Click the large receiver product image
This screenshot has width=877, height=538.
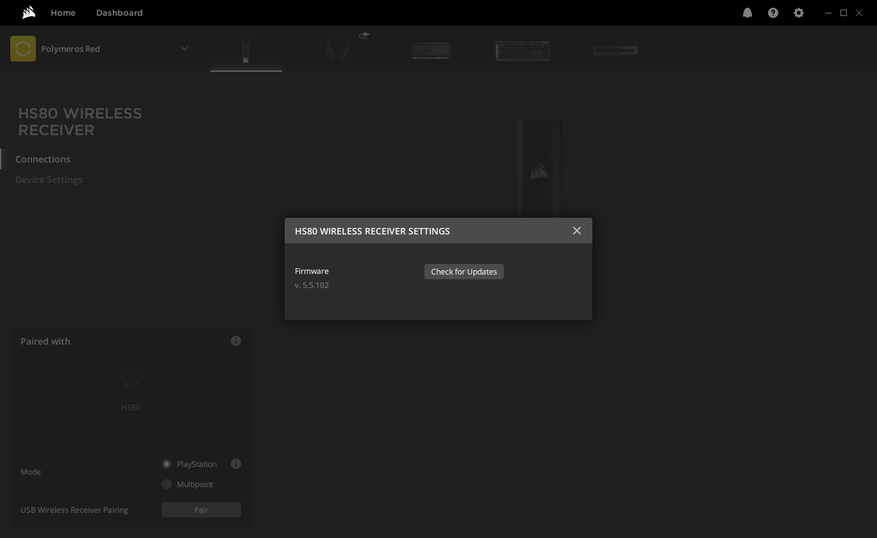[539, 168]
